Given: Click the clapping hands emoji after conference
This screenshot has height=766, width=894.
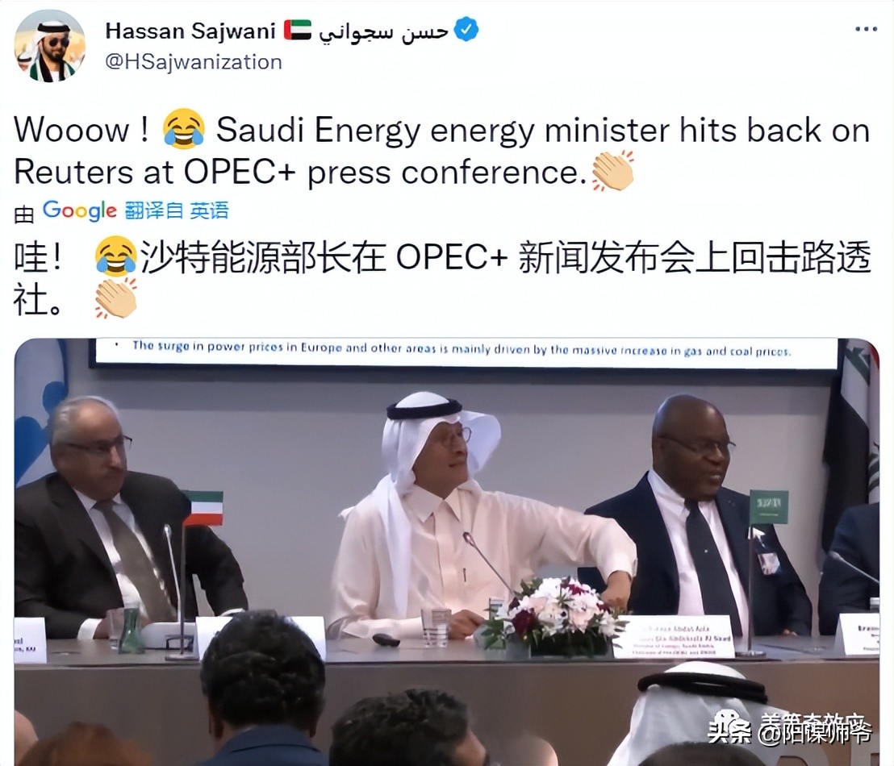Looking at the screenshot, I should coord(613,171).
